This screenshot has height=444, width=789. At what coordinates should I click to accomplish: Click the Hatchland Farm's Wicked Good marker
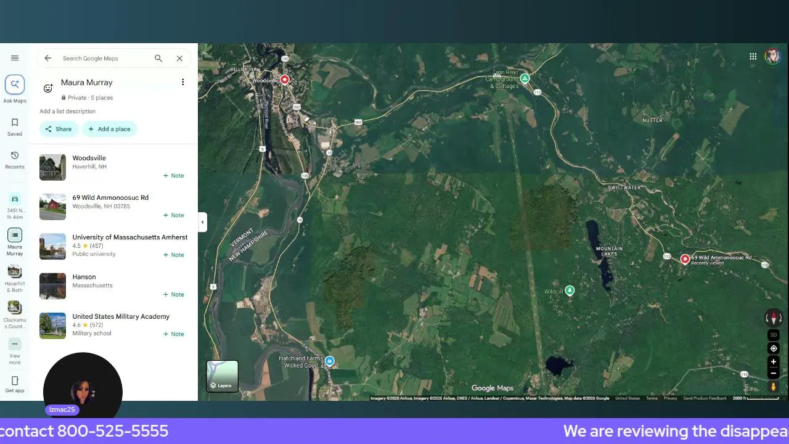tap(330, 361)
